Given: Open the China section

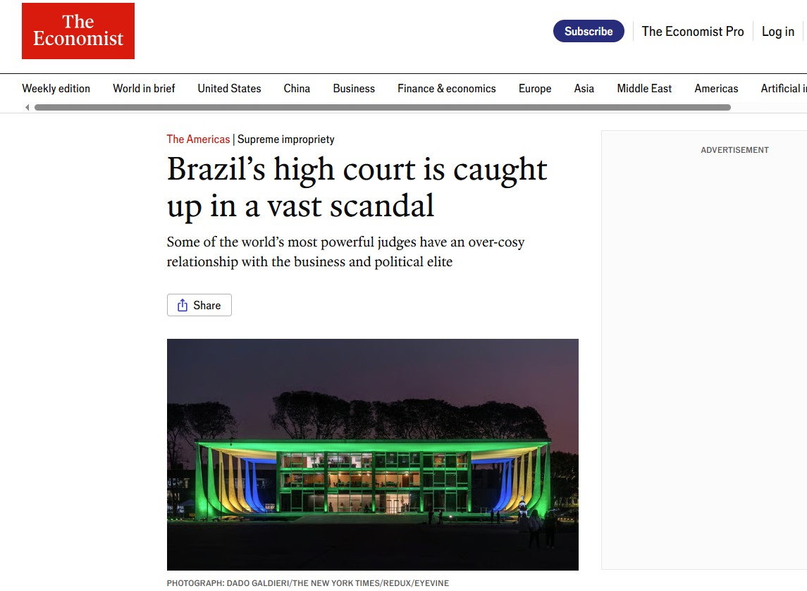Looking at the screenshot, I should (297, 88).
